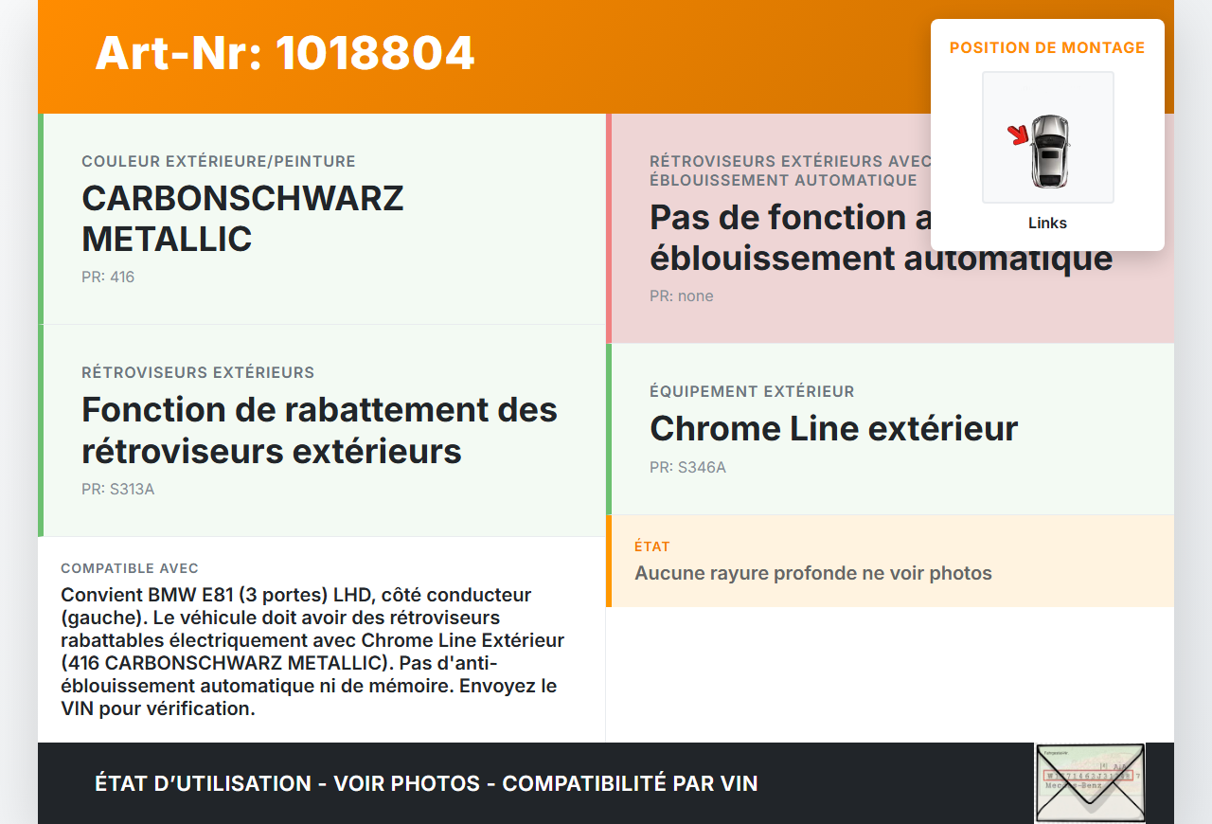The width and height of the screenshot is (1212, 824).
Task: Open the ÉQUIPEMENT EXTÉRIEUR section
Action: click(752, 391)
